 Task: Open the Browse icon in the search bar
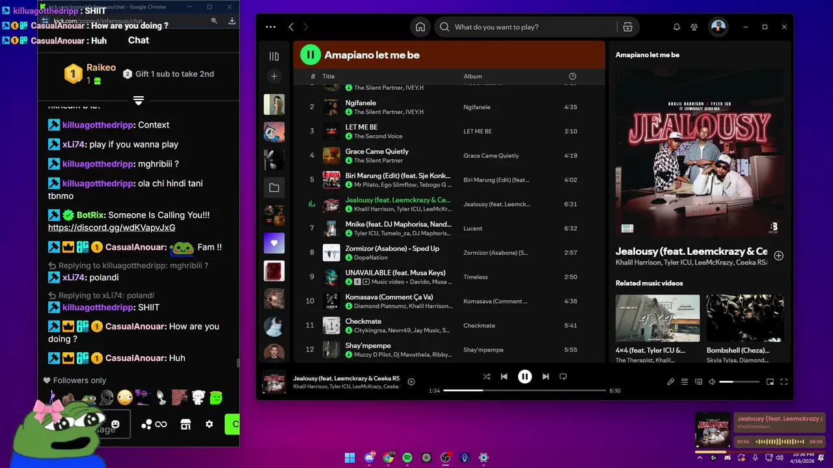point(627,27)
